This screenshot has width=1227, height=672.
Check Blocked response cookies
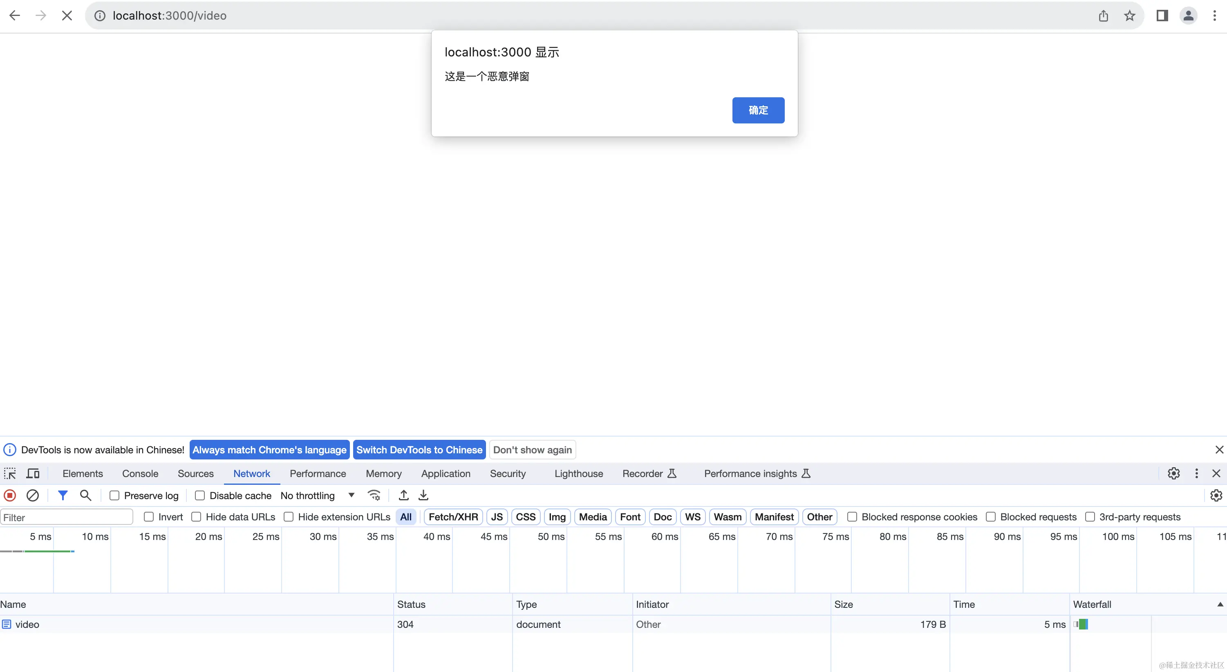852,517
